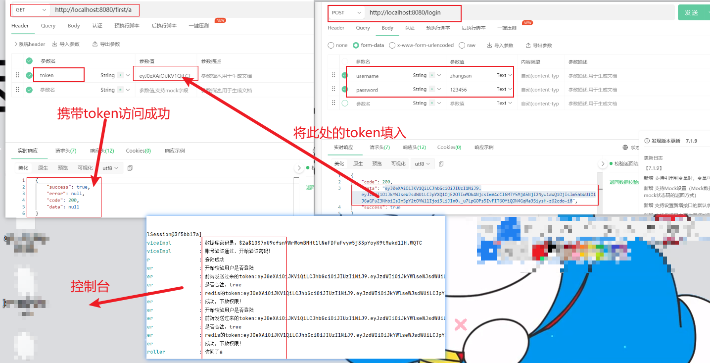
Task: Toggle the select-all check in header table
Action: (29, 61)
